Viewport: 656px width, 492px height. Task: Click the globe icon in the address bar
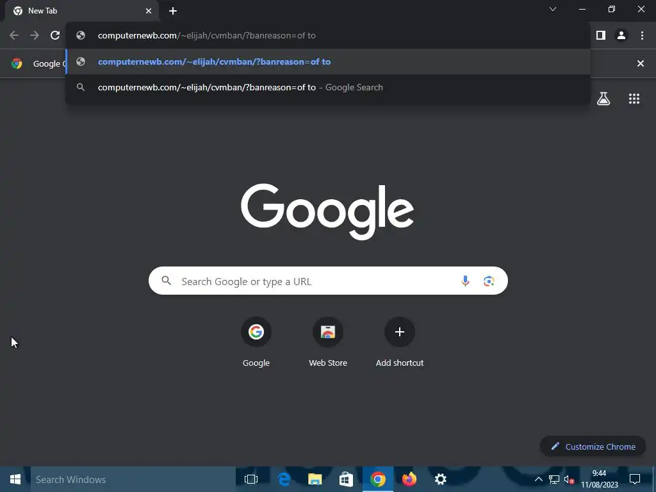click(x=81, y=36)
